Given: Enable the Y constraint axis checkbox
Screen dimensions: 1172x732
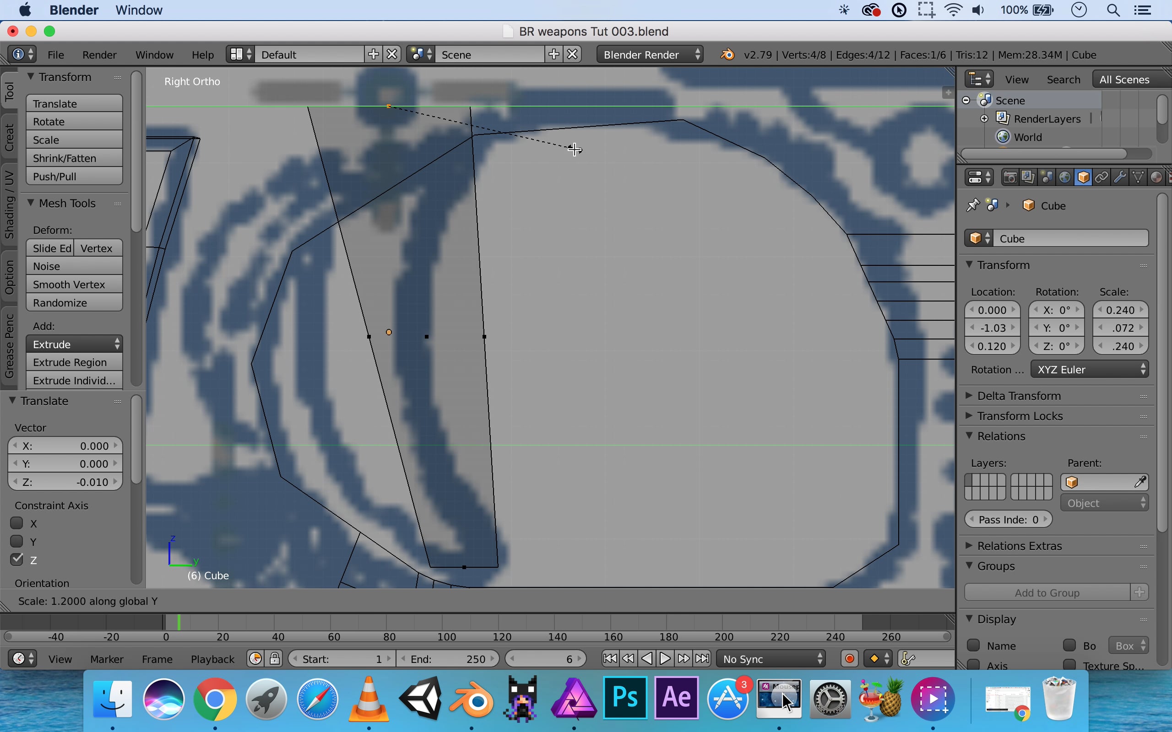Looking at the screenshot, I should click(x=17, y=541).
